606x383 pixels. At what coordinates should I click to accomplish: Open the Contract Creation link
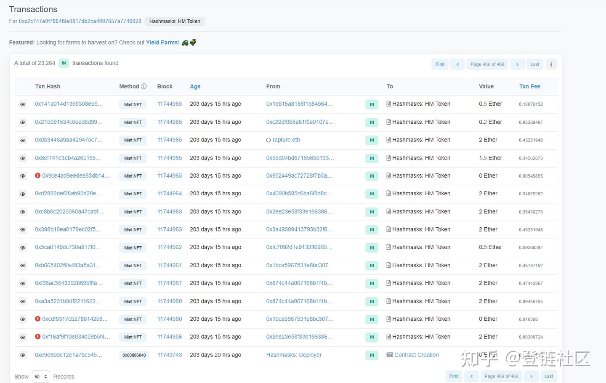(x=417, y=355)
